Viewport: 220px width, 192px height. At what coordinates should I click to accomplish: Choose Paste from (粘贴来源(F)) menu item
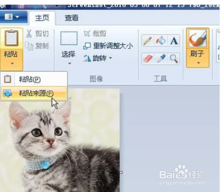pyautogui.click(x=34, y=94)
